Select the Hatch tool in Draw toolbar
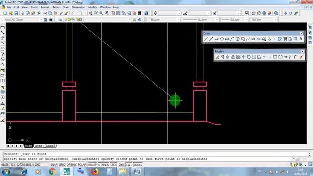Image resolution: width=313 pixels, height=176 pixels. (280, 39)
